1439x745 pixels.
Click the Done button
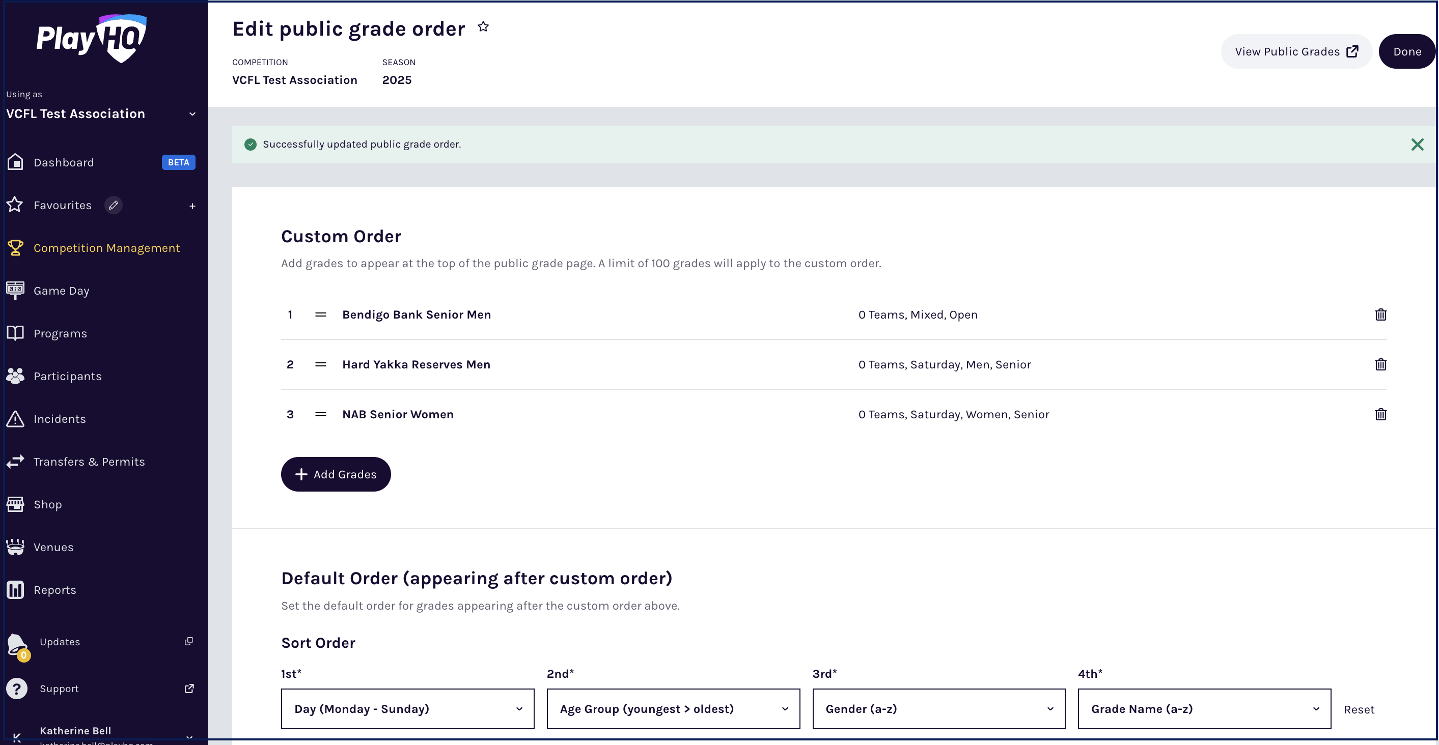[x=1406, y=51]
